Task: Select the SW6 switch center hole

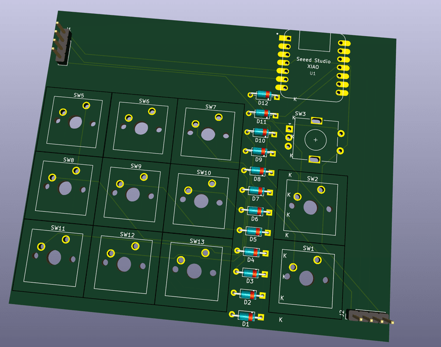Action: coord(142,128)
